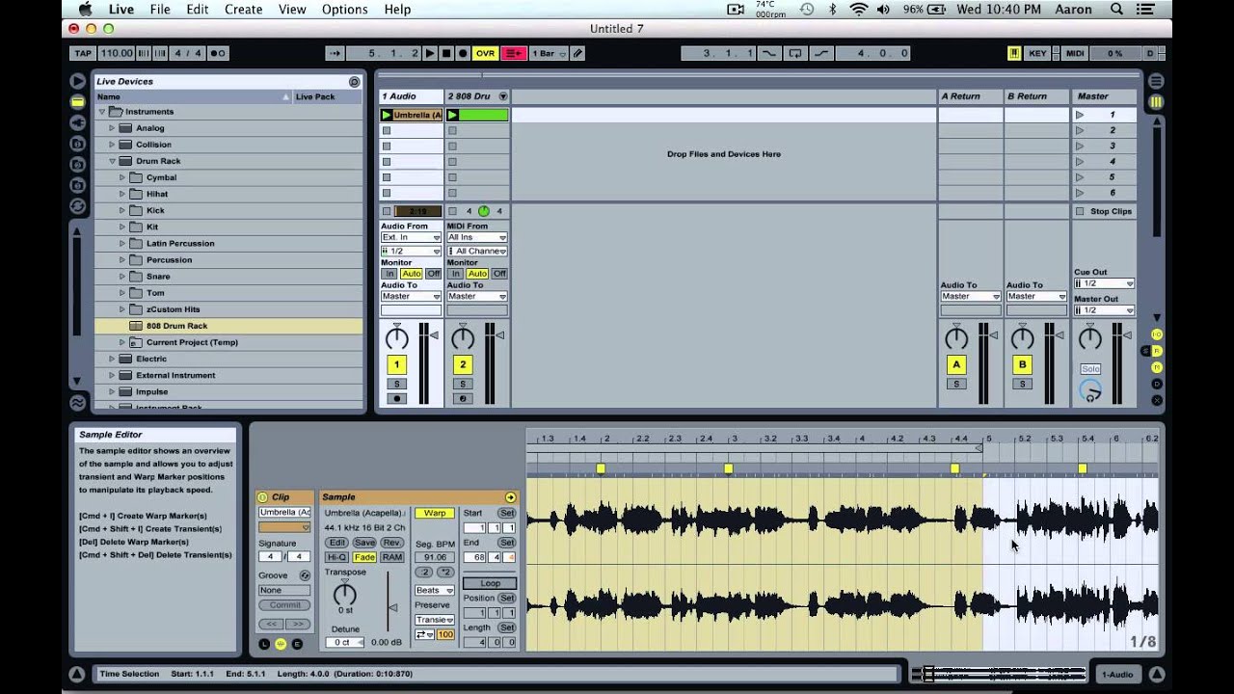The width and height of the screenshot is (1234, 694).
Task: Start playback with the Play button
Action: (x=430, y=53)
